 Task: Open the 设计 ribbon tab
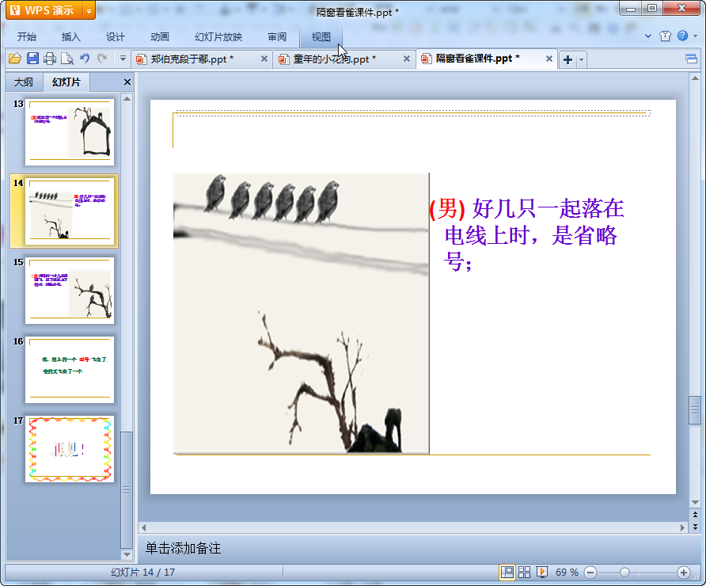116,37
